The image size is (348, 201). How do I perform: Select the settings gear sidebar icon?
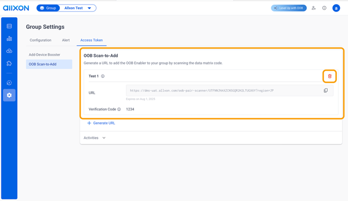tap(9, 95)
